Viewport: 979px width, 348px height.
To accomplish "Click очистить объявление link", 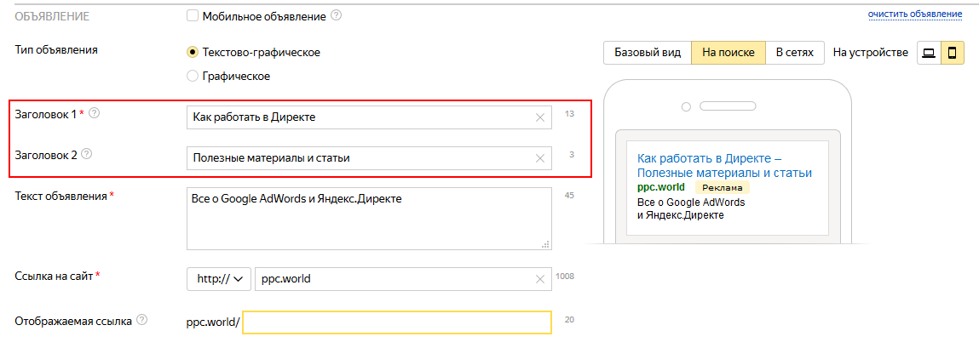I will pos(914,14).
